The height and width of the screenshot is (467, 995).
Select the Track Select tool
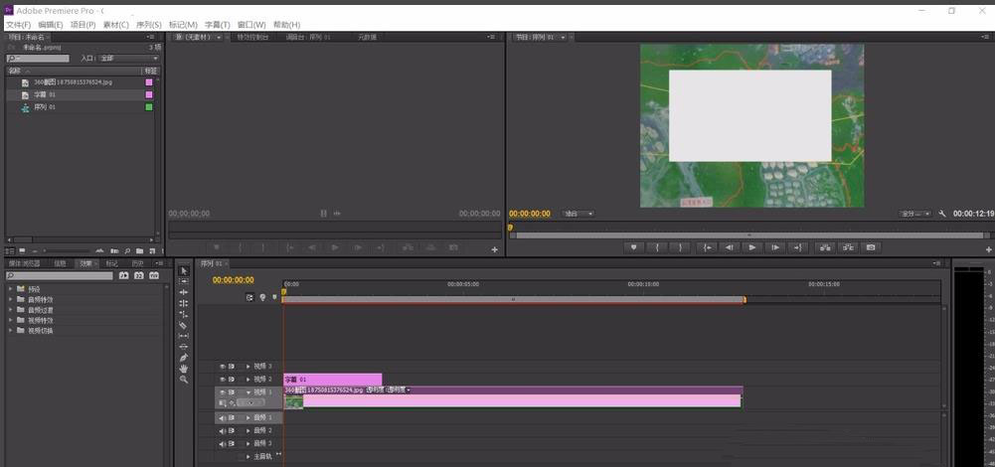tap(183, 281)
